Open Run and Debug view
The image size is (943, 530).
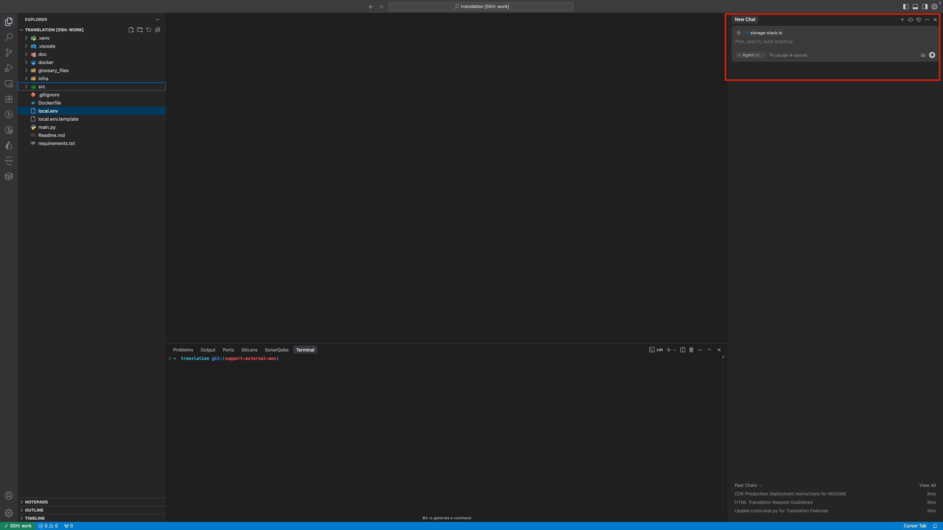(x=9, y=68)
